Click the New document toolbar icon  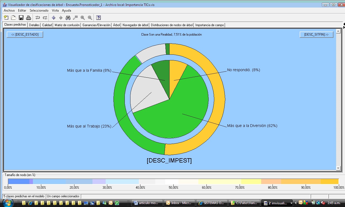(6, 18)
